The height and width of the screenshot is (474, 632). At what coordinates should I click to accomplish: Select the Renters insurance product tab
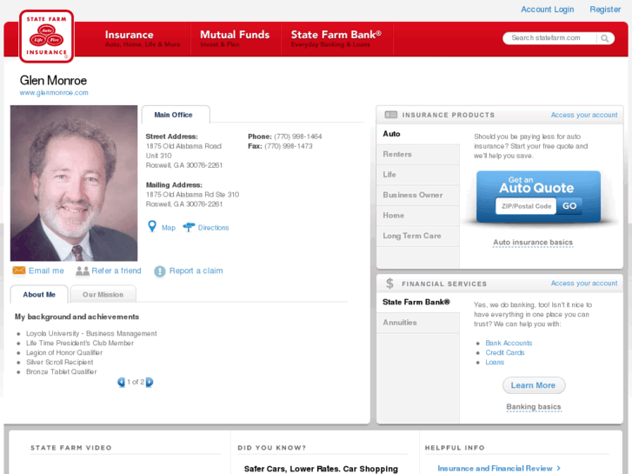tap(418, 154)
